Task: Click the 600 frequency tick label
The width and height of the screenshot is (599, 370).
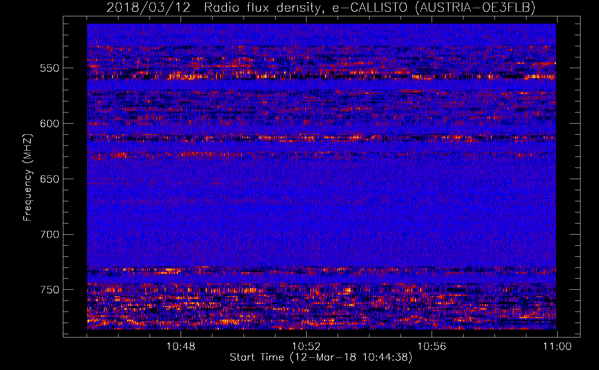Action: (x=50, y=124)
